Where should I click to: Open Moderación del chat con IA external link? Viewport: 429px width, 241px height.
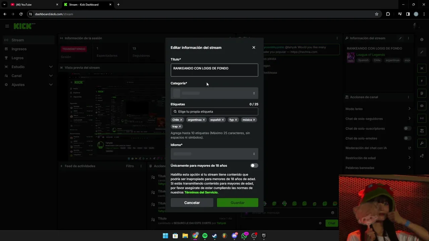point(410,148)
